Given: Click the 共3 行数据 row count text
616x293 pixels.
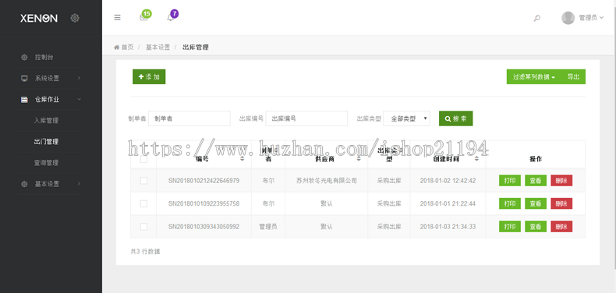Looking at the screenshot, I should pyautogui.click(x=145, y=252).
